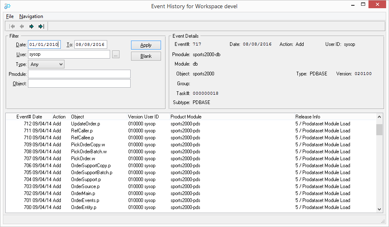Viewport: 389px width, 227px height.
Task: Go to next event arrow
Action: coord(32,26)
